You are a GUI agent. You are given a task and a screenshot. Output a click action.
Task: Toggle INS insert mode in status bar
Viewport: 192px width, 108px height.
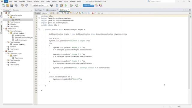pos(179,106)
